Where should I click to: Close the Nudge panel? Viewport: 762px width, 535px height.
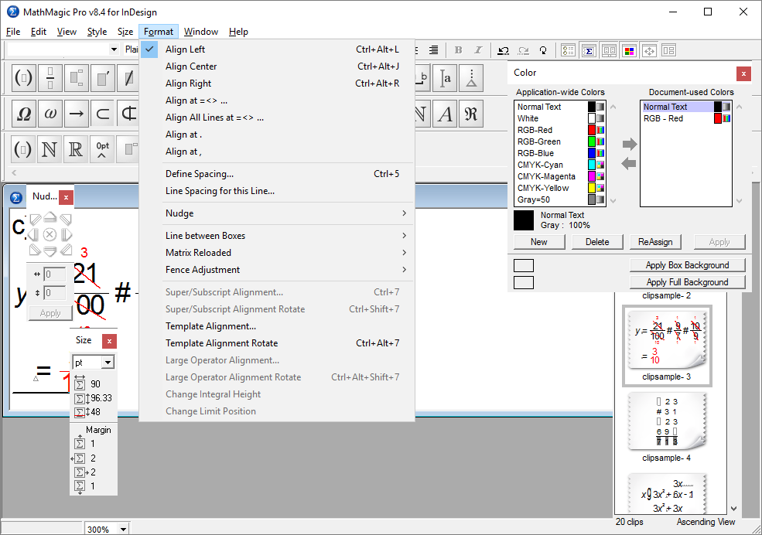[x=66, y=196]
